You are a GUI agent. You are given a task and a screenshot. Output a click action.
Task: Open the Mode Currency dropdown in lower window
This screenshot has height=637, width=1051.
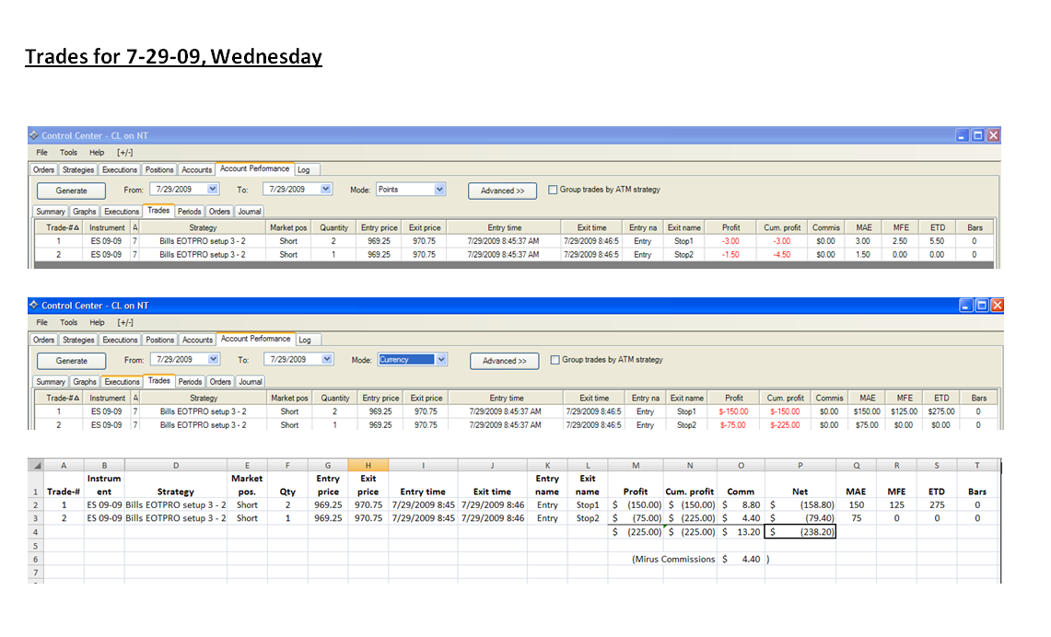point(441,360)
